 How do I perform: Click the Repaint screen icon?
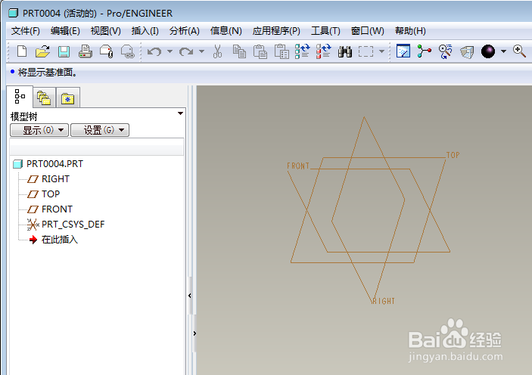point(403,51)
